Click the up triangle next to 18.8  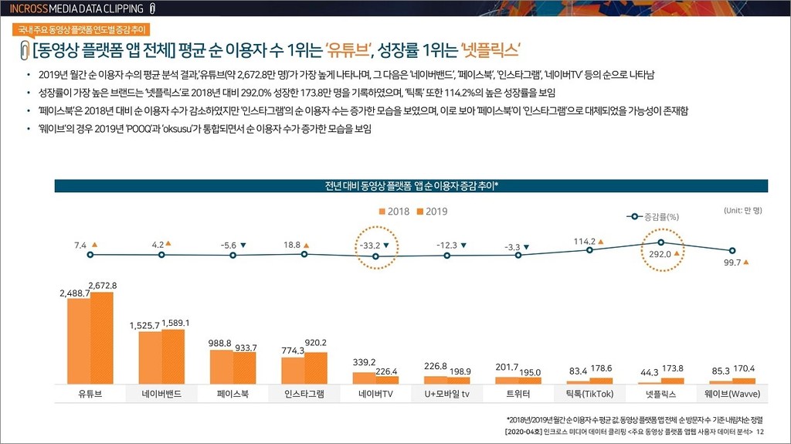click(x=306, y=246)
